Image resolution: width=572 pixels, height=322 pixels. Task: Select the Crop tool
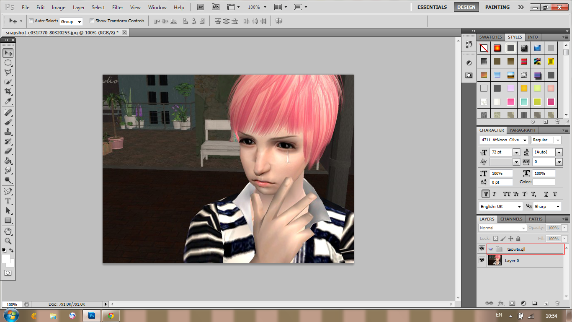coord(8,91)
